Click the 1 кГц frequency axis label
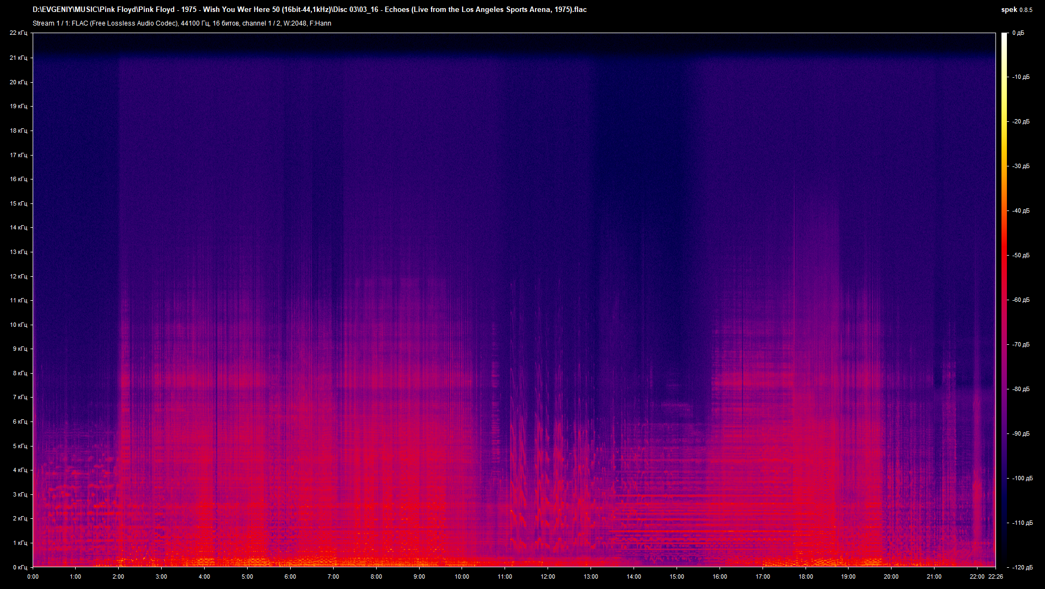The height and width of the screenshot is (589, 1045). 20,542
